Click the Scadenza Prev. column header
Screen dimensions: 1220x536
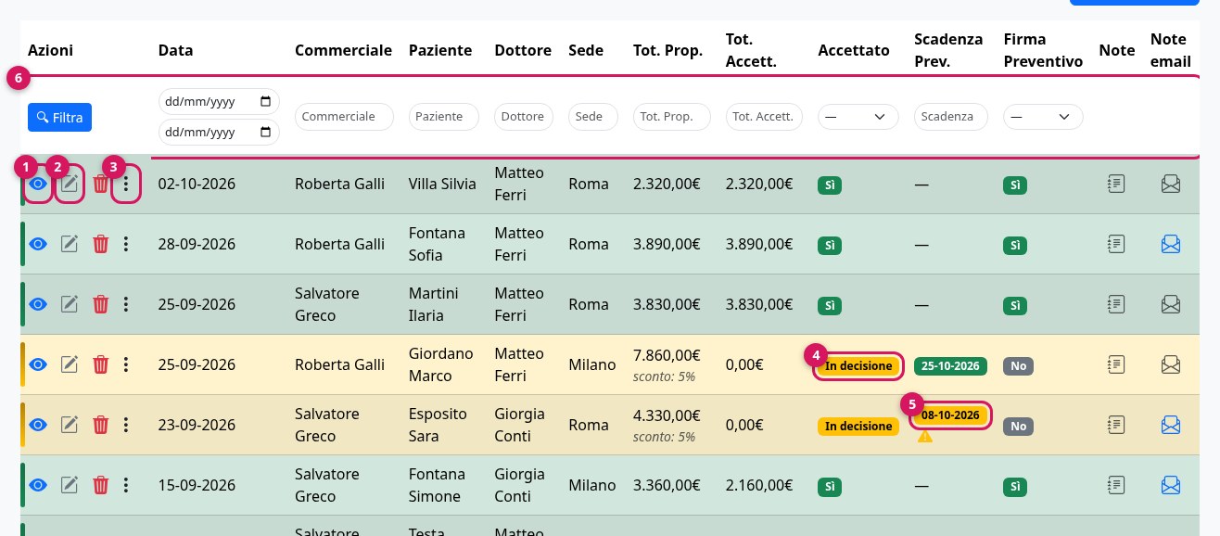(948, 50)
